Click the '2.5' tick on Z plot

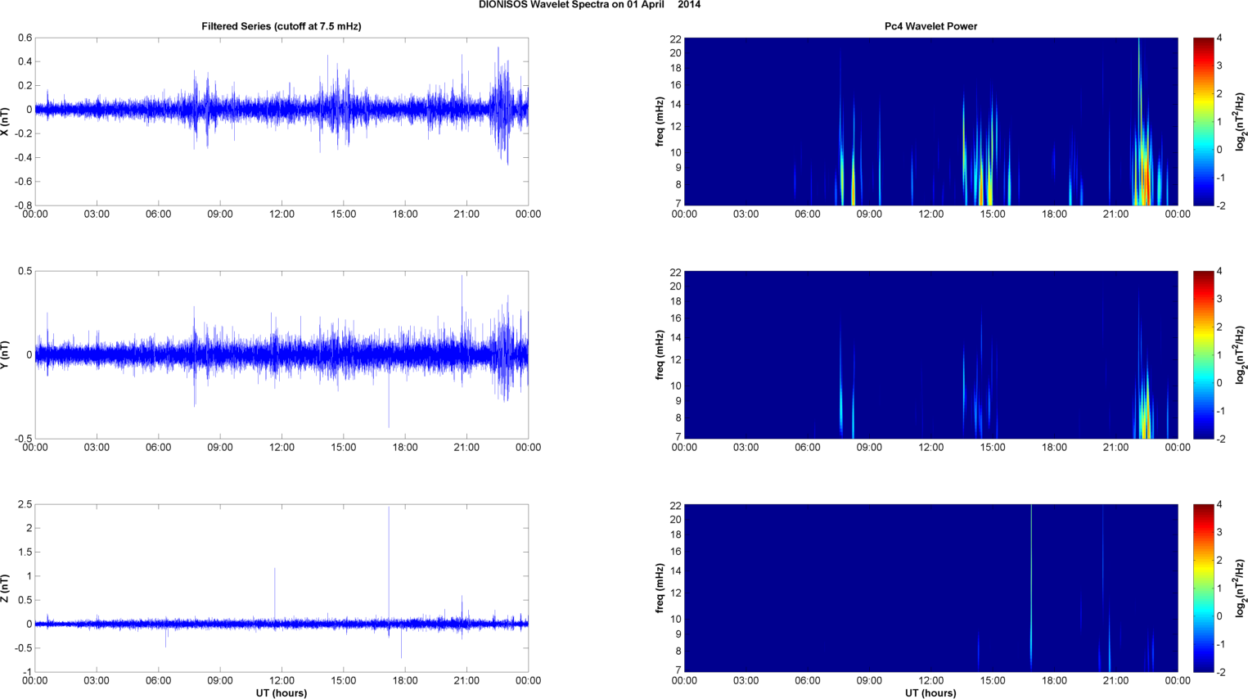click(x=25, y=504)
